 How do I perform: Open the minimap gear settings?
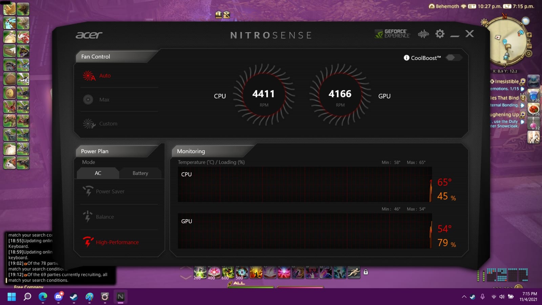[x=528, y=54]
